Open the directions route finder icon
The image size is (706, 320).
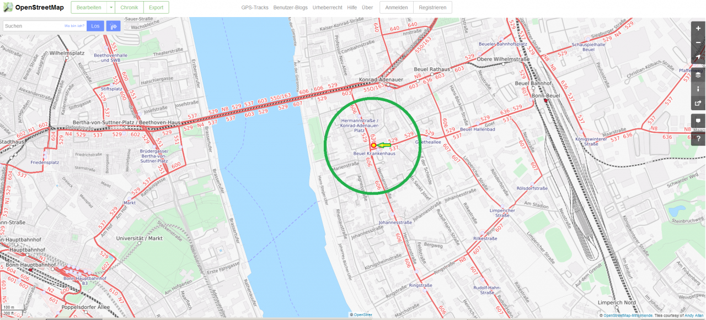114,26
